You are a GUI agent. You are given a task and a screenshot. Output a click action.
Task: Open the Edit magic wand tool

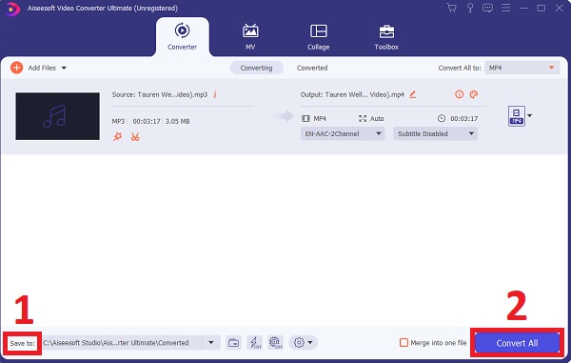(117, 136)
